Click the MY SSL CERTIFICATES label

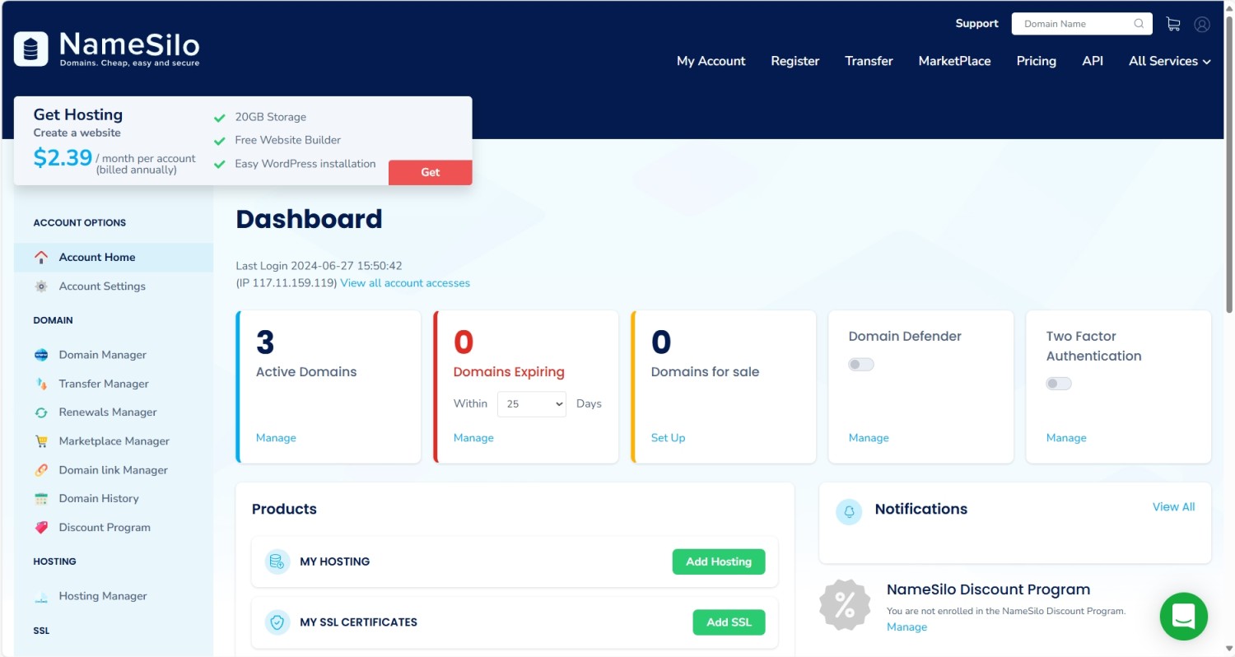coord(358,622)
